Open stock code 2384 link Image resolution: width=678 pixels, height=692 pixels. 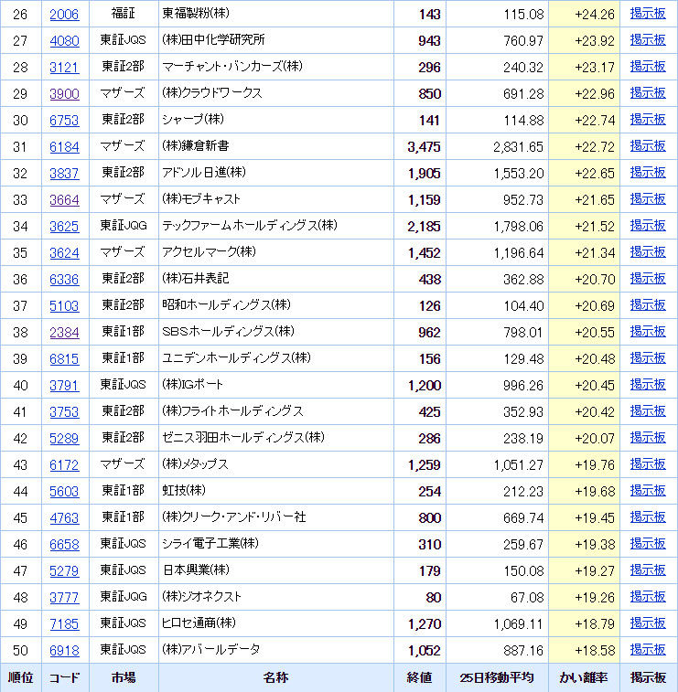(64, 333)
